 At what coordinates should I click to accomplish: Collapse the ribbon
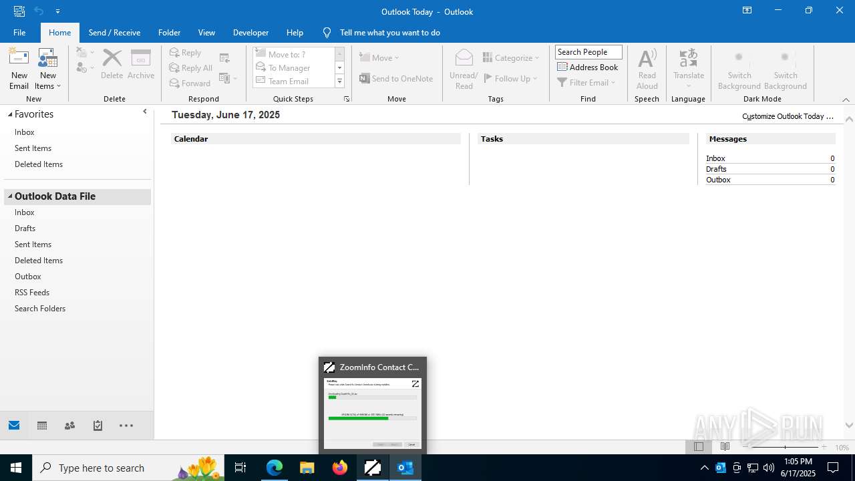click(846, 100)
